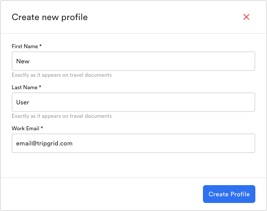Image resolution: width=267 pixels, height=211 pixels.
Task: Click the Create Profile button
Action: tap(229, 194)
